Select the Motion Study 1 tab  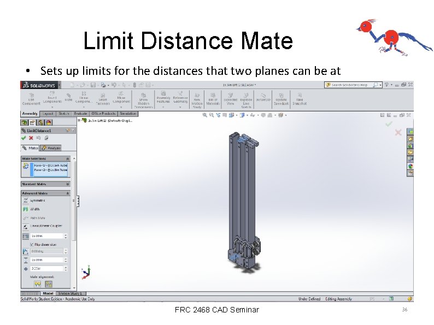71,293
